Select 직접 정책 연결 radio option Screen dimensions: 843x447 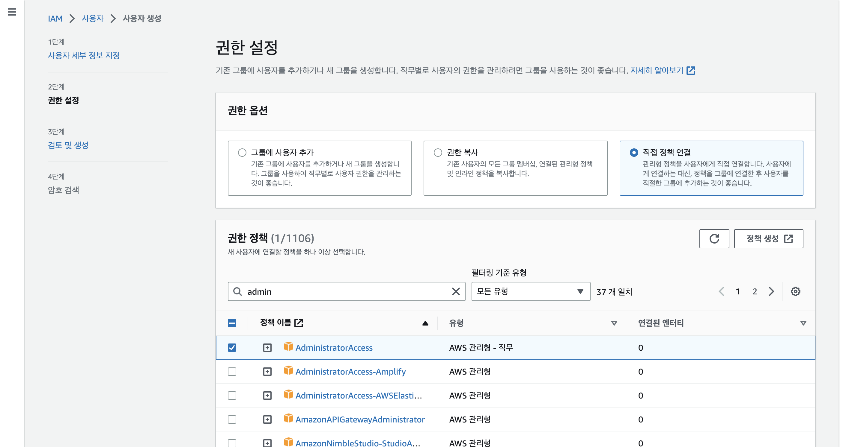coord(634,153)
